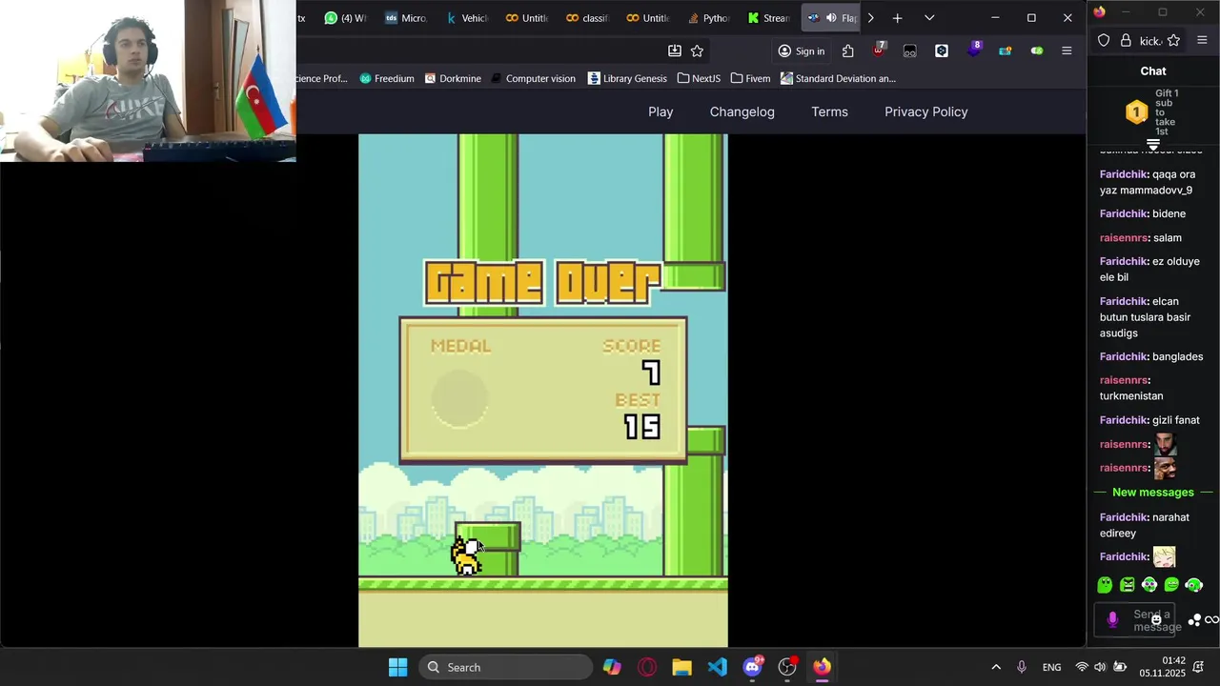Viewport: 1220px width, 686px height.
Task: Open the purple extension with badge 8
Action: click(x=973, y=50)
